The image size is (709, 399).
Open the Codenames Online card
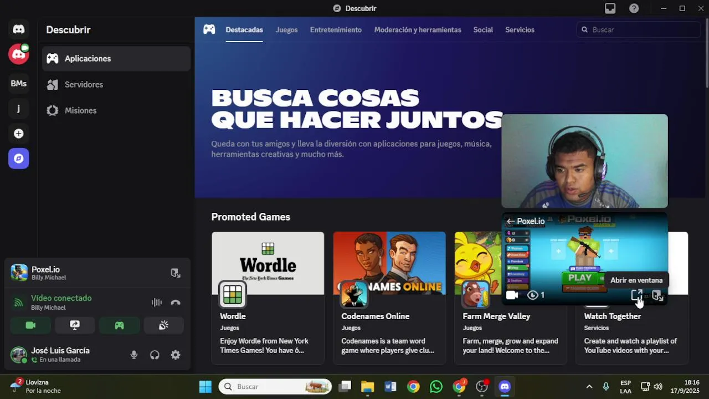(389, 298)
